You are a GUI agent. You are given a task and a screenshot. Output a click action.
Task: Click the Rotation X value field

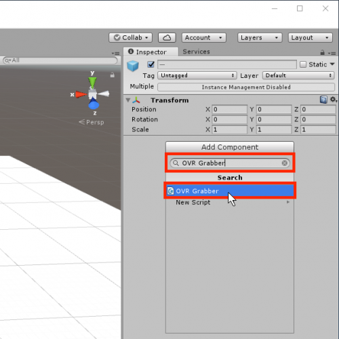pyautogui.click(x=229, y=119)
